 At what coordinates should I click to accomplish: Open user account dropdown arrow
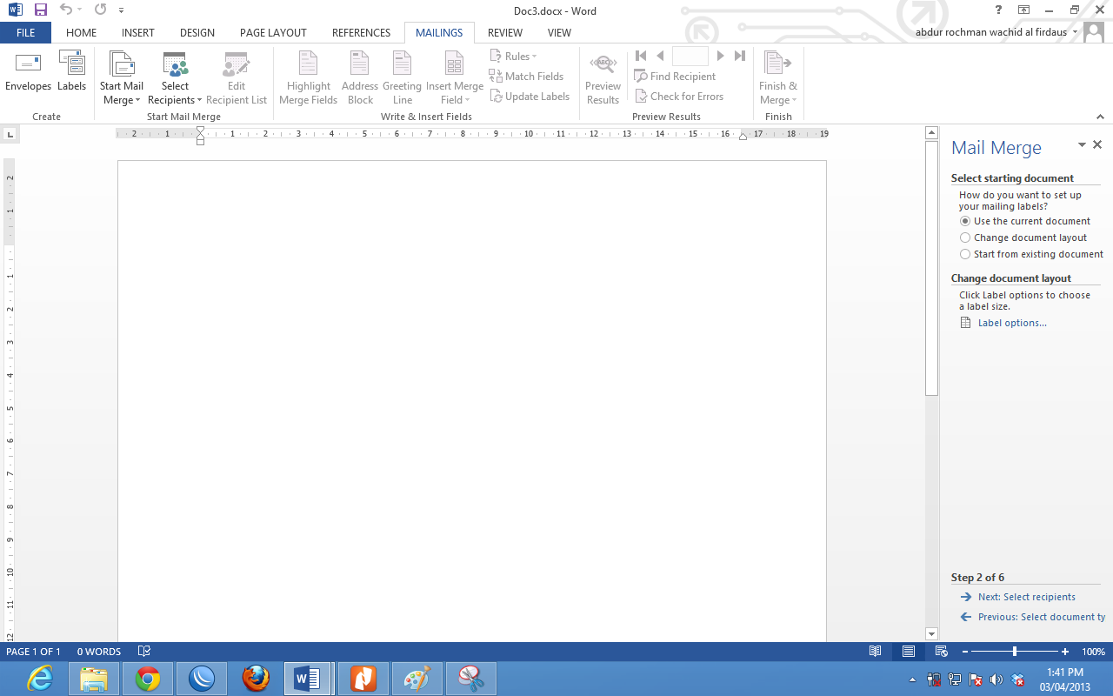pos(1076,32)
